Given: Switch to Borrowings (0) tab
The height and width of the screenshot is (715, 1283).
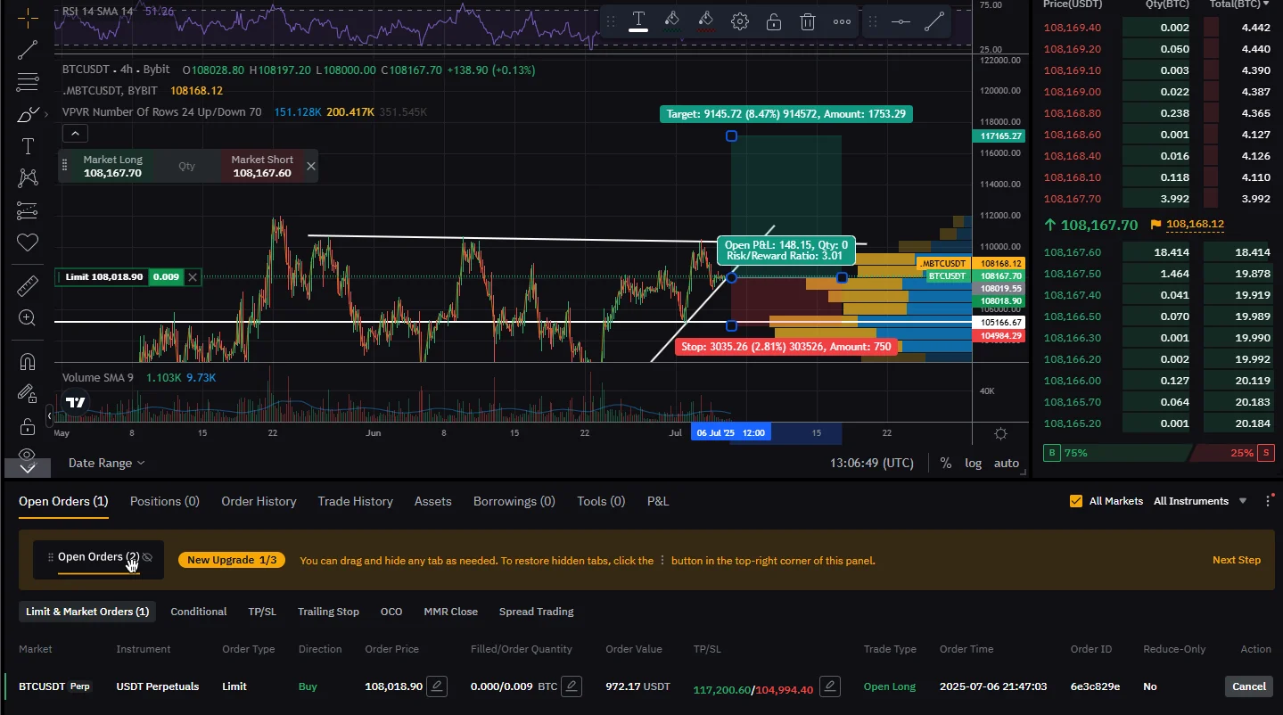Looking at the screenshot, I should click(x=514, y=501).
